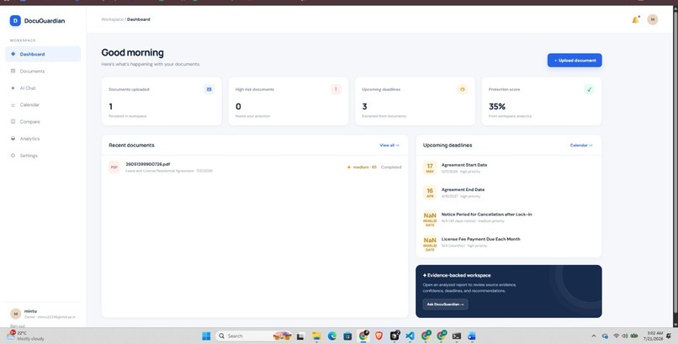
Task: Open the Calendar link in Upcoming deadlines
Action: click(581, 146)
